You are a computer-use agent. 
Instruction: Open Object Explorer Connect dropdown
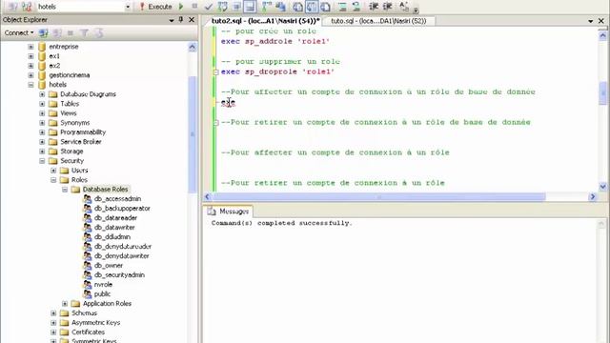pyautogui.click(x=19, y=33)
